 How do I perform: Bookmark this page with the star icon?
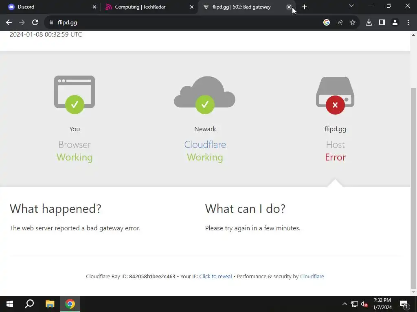point(353,23)
